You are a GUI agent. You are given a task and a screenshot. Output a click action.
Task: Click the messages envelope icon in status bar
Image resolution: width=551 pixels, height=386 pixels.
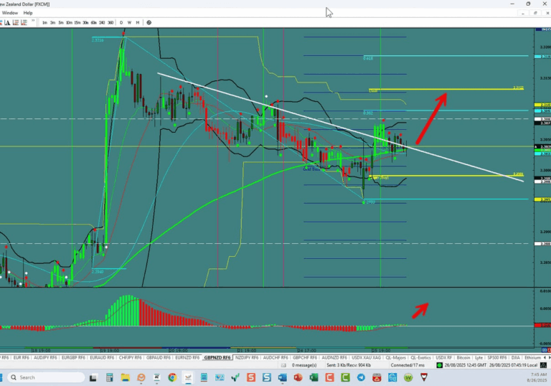pos(283,365)
